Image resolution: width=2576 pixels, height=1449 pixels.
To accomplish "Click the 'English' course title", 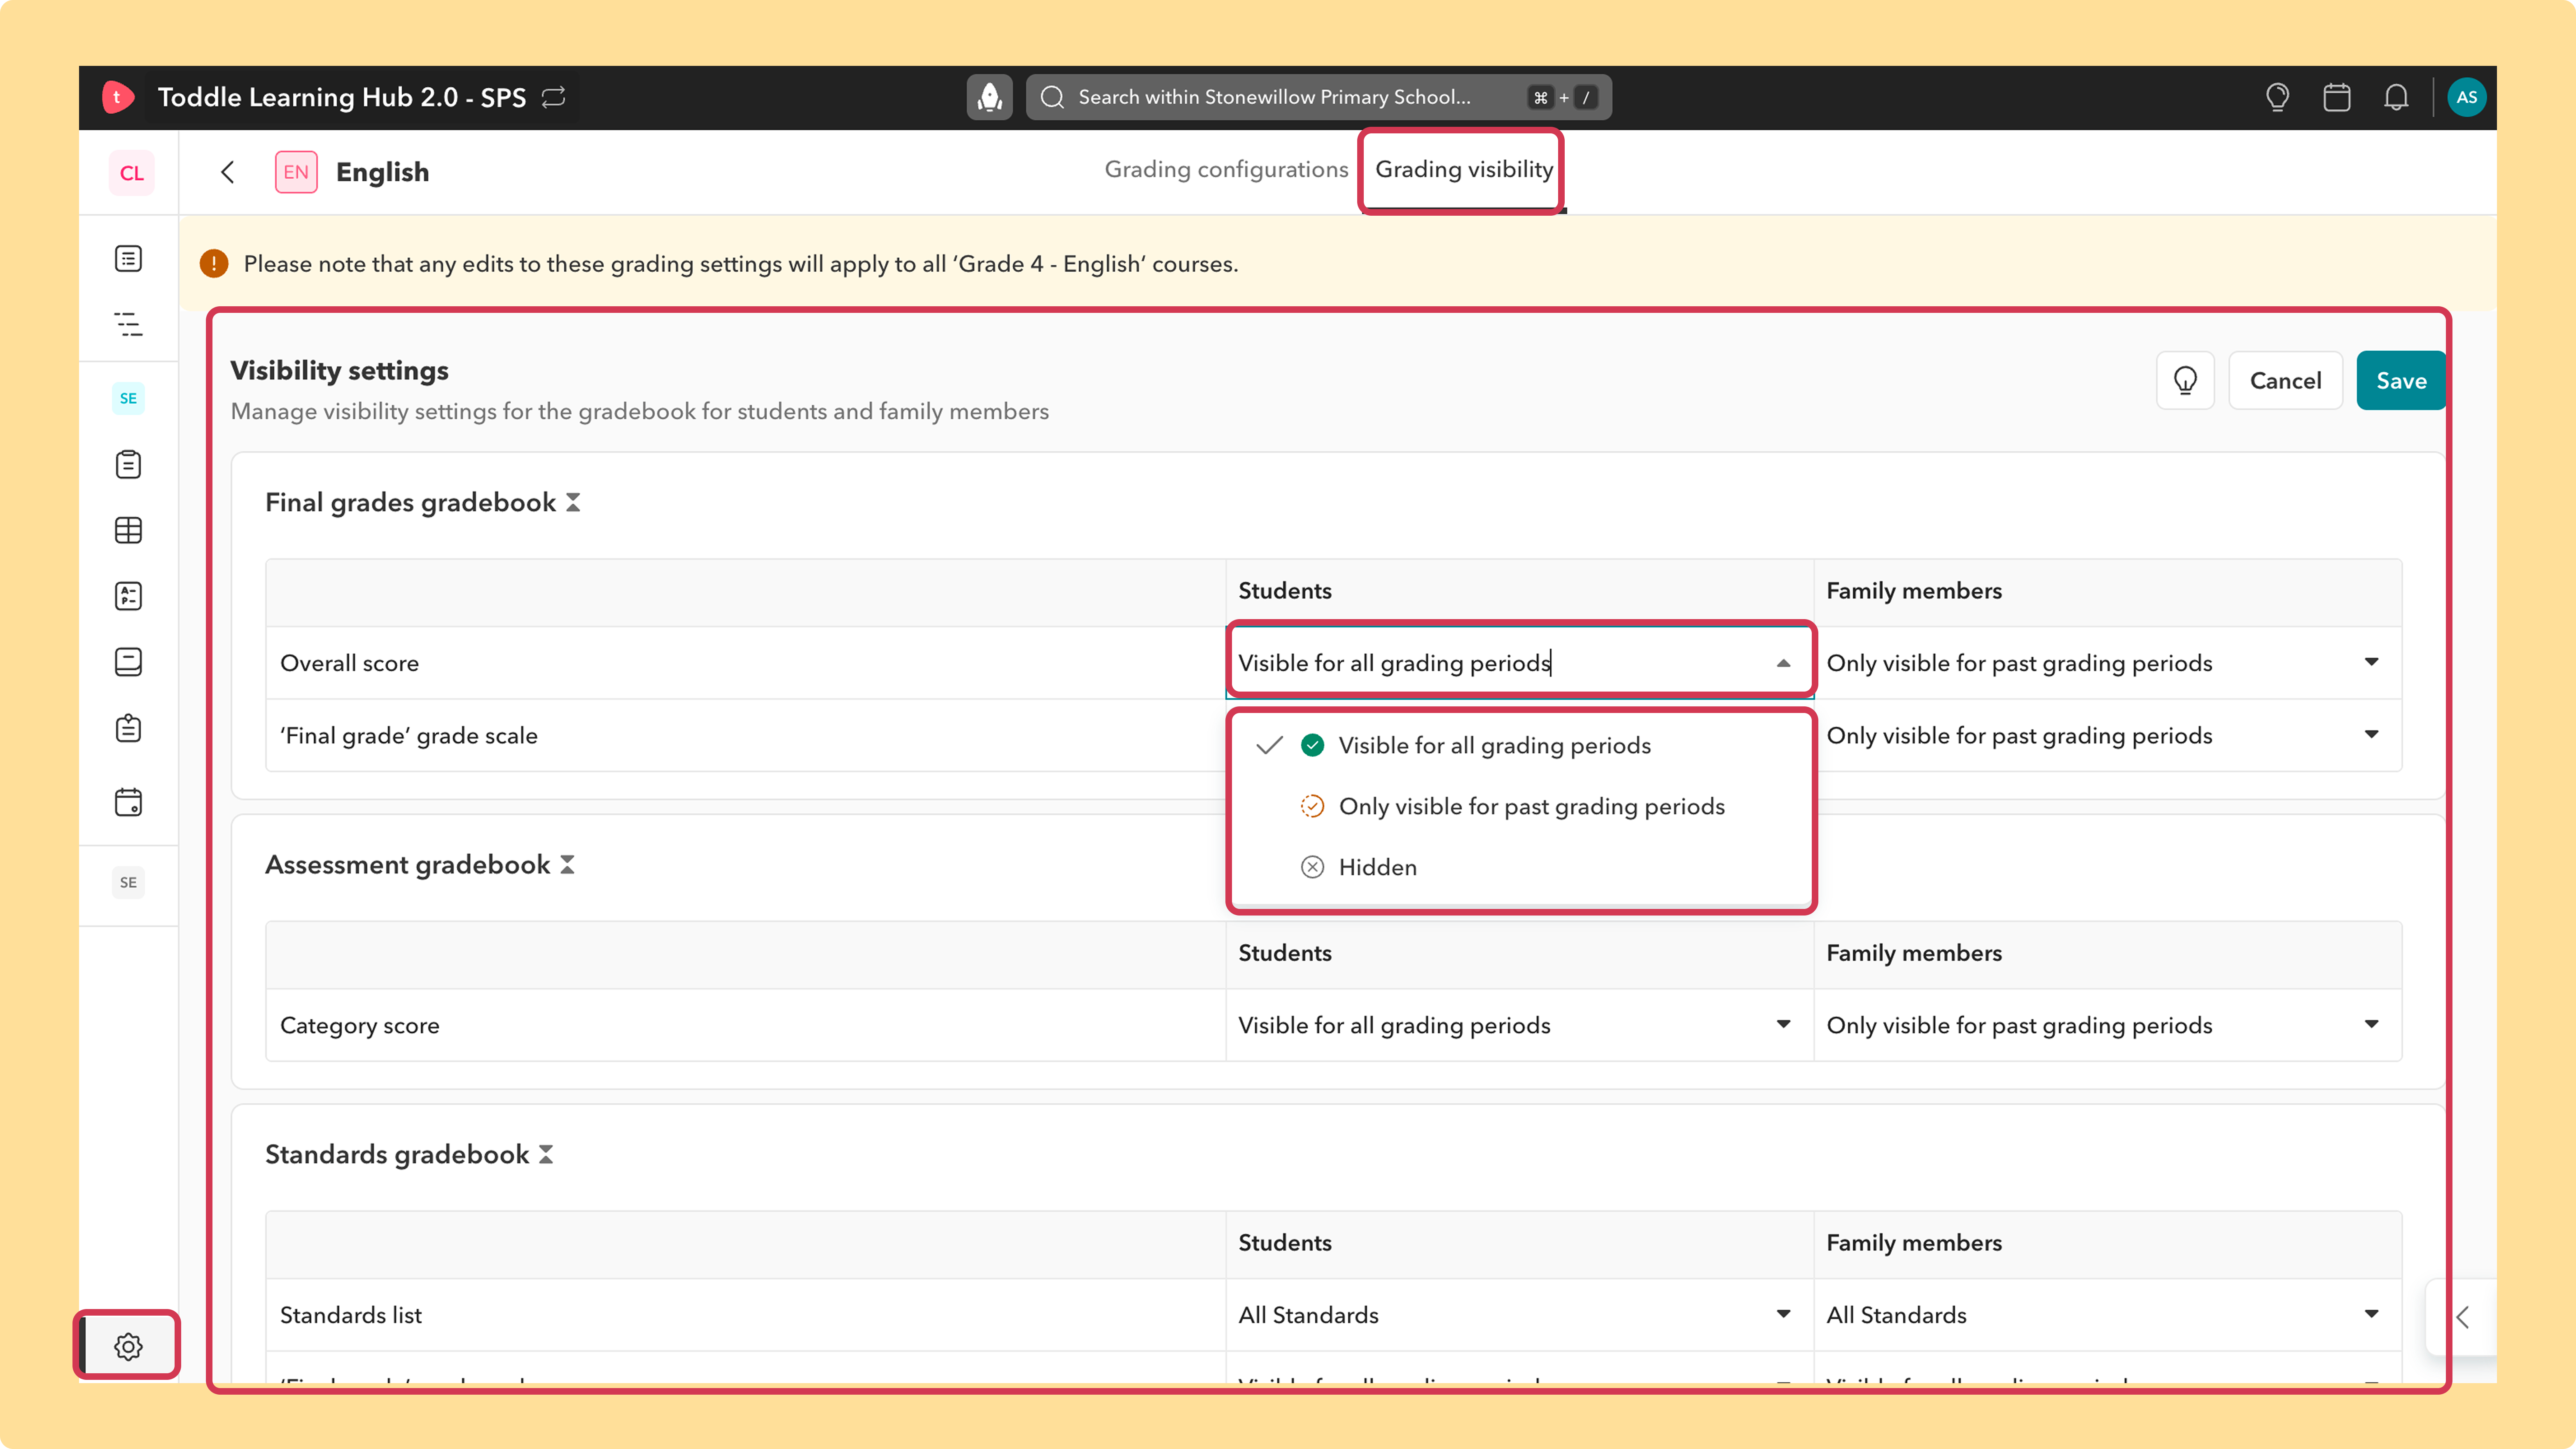I will [382, 172].
